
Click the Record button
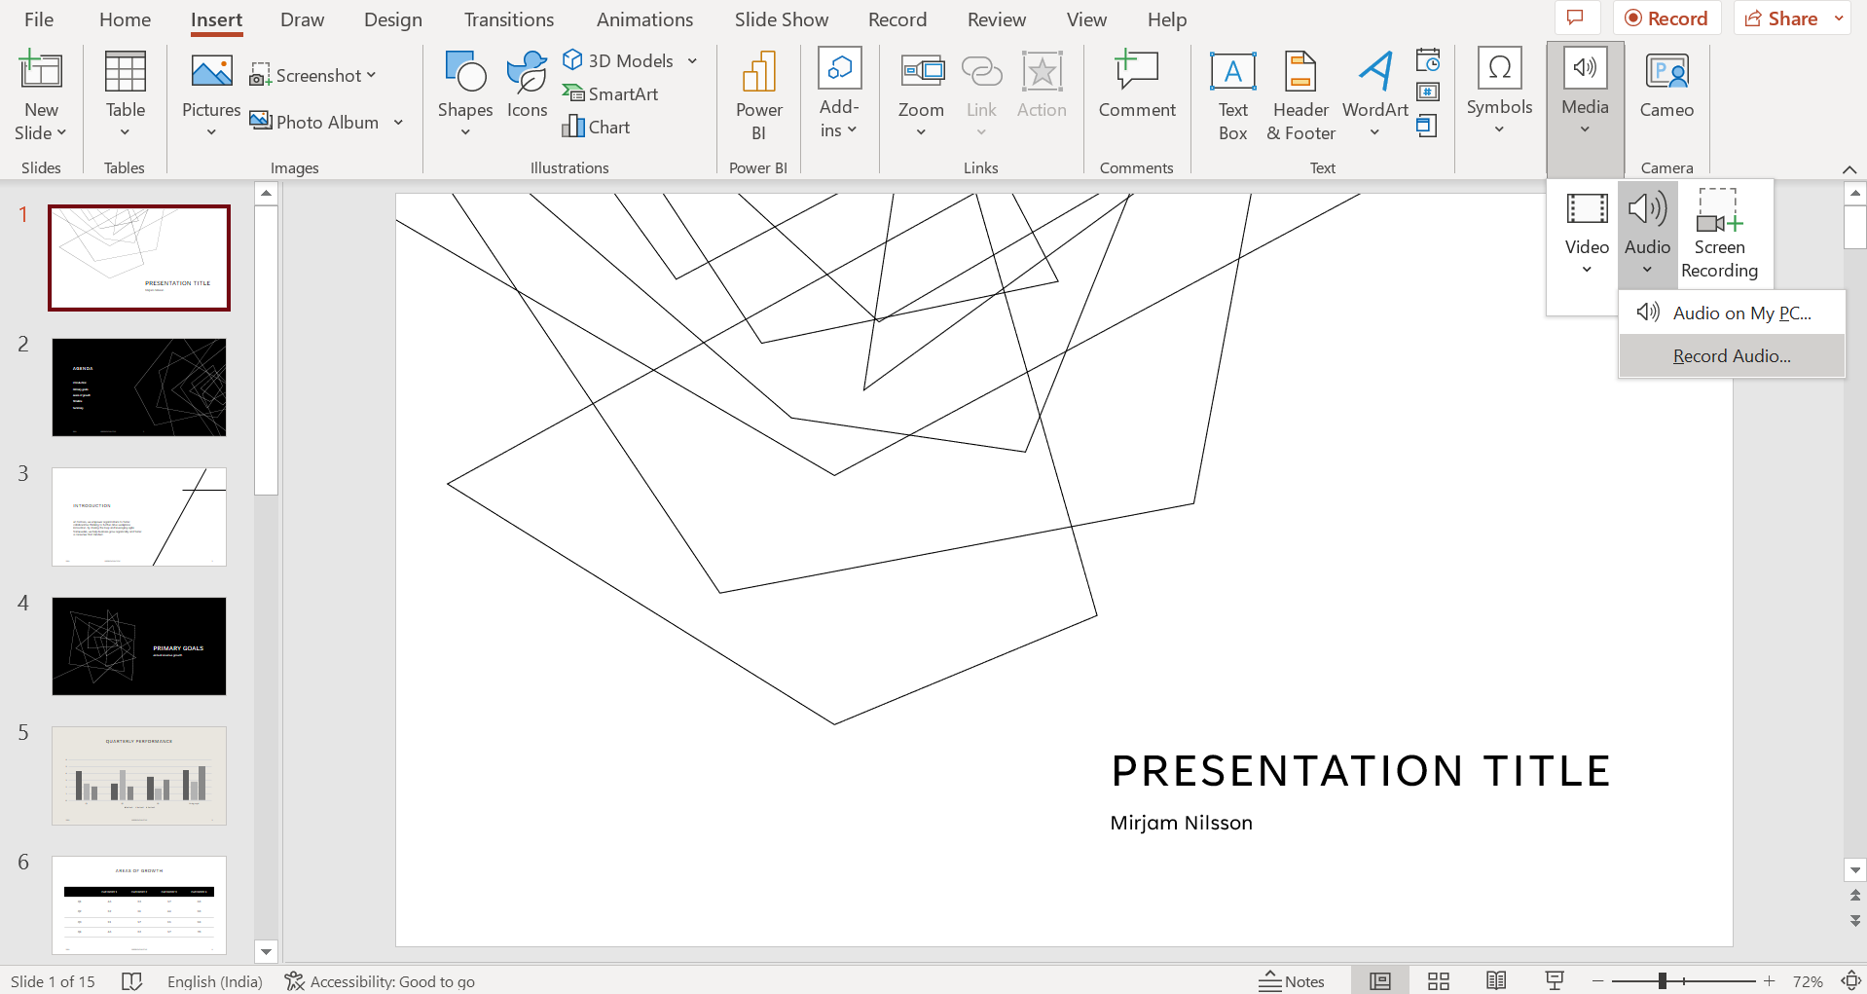(x=1666, y=18)
